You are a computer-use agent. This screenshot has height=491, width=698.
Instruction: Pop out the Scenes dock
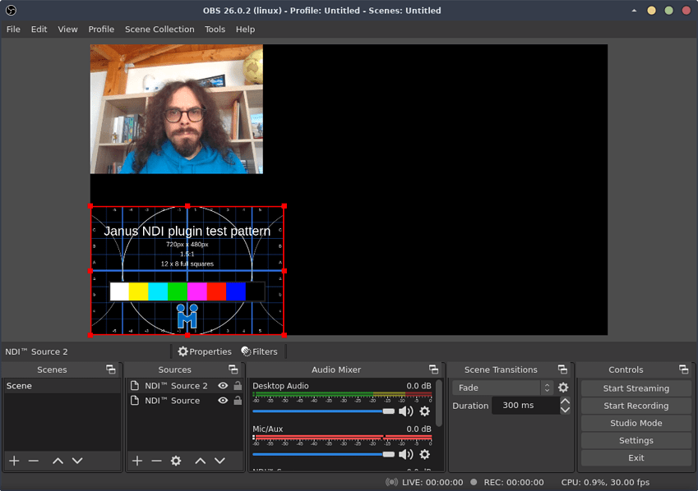tap(110, 369)
